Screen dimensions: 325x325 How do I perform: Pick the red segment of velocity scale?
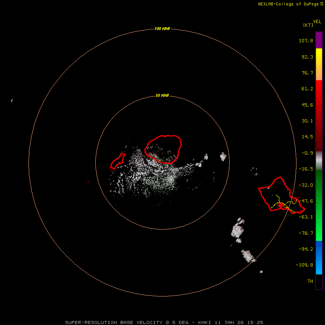(x=319, y=116)
